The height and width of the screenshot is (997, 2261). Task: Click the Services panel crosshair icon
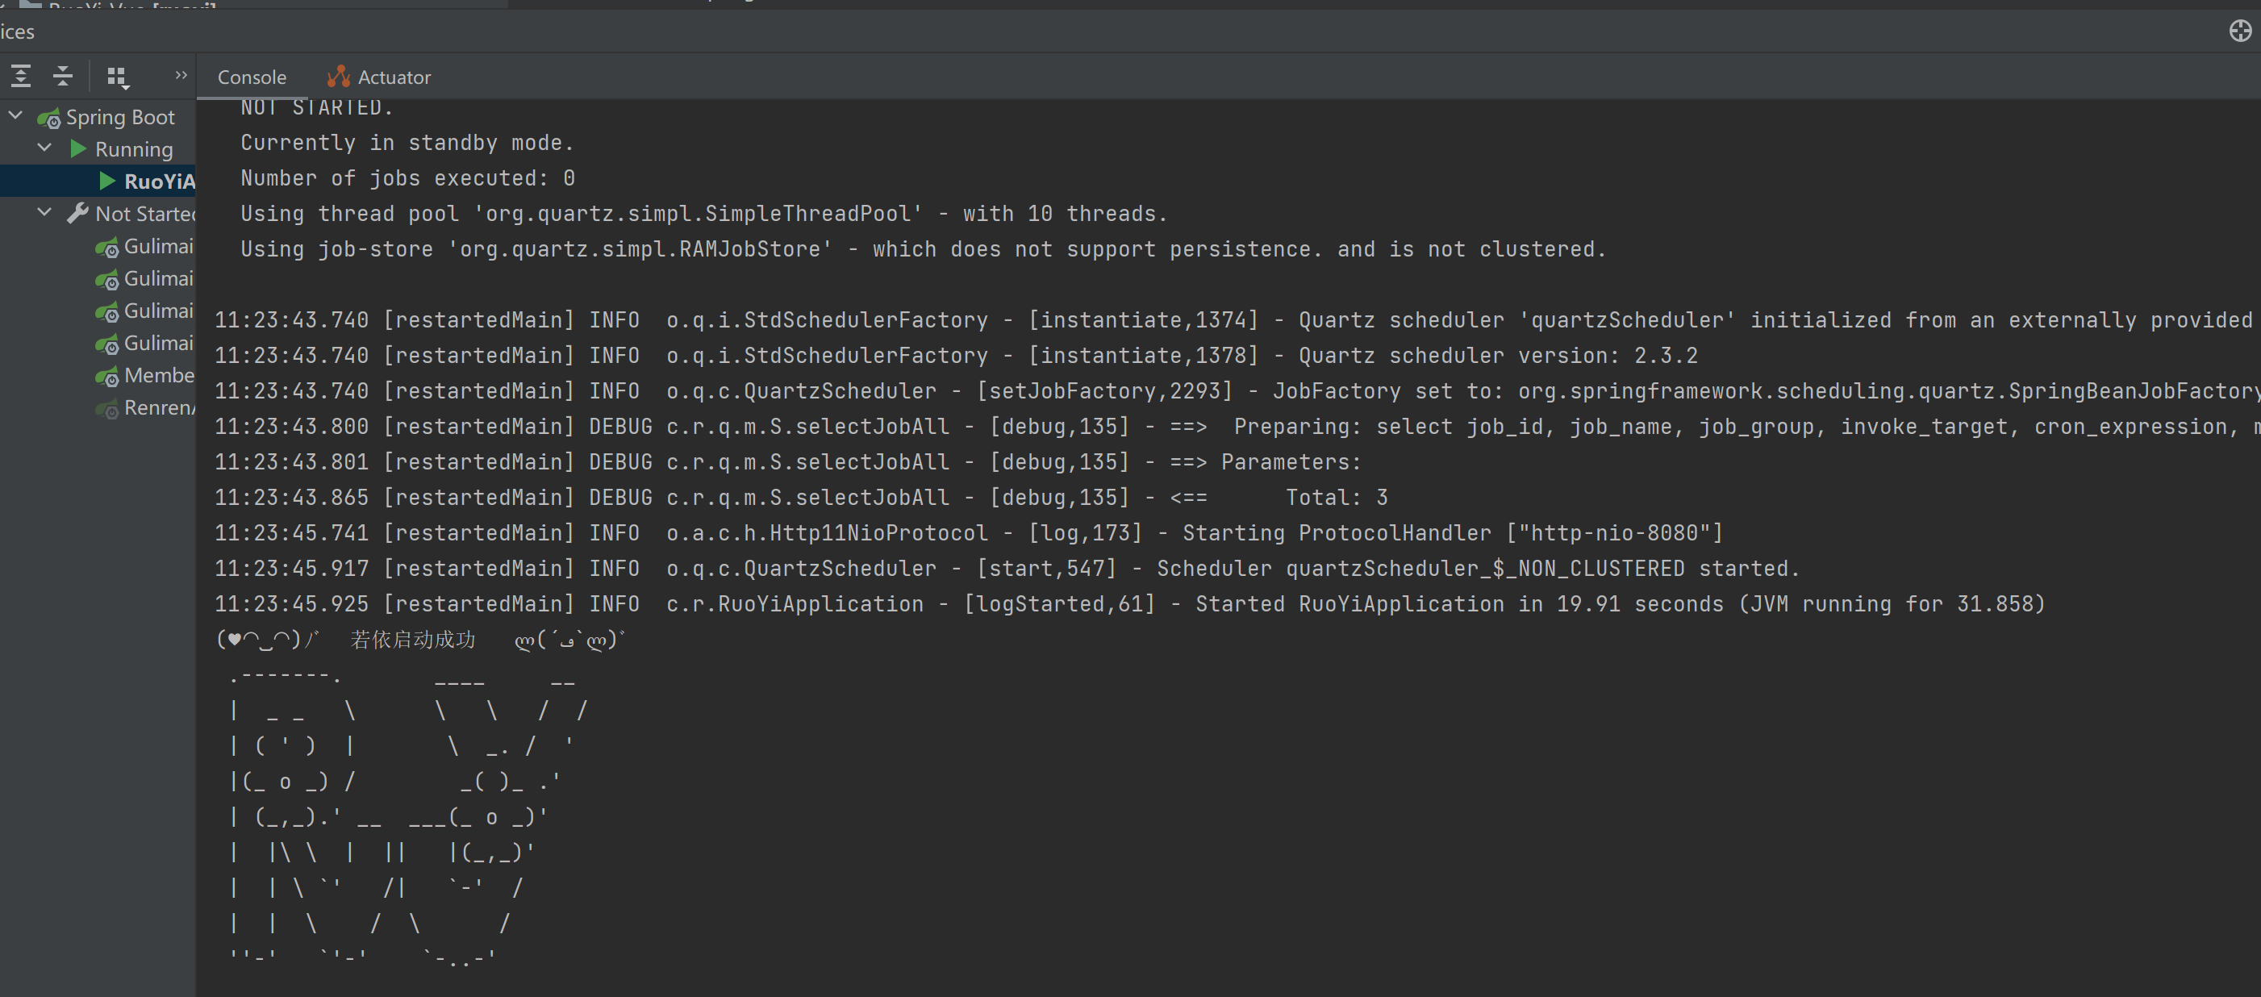2239,31
